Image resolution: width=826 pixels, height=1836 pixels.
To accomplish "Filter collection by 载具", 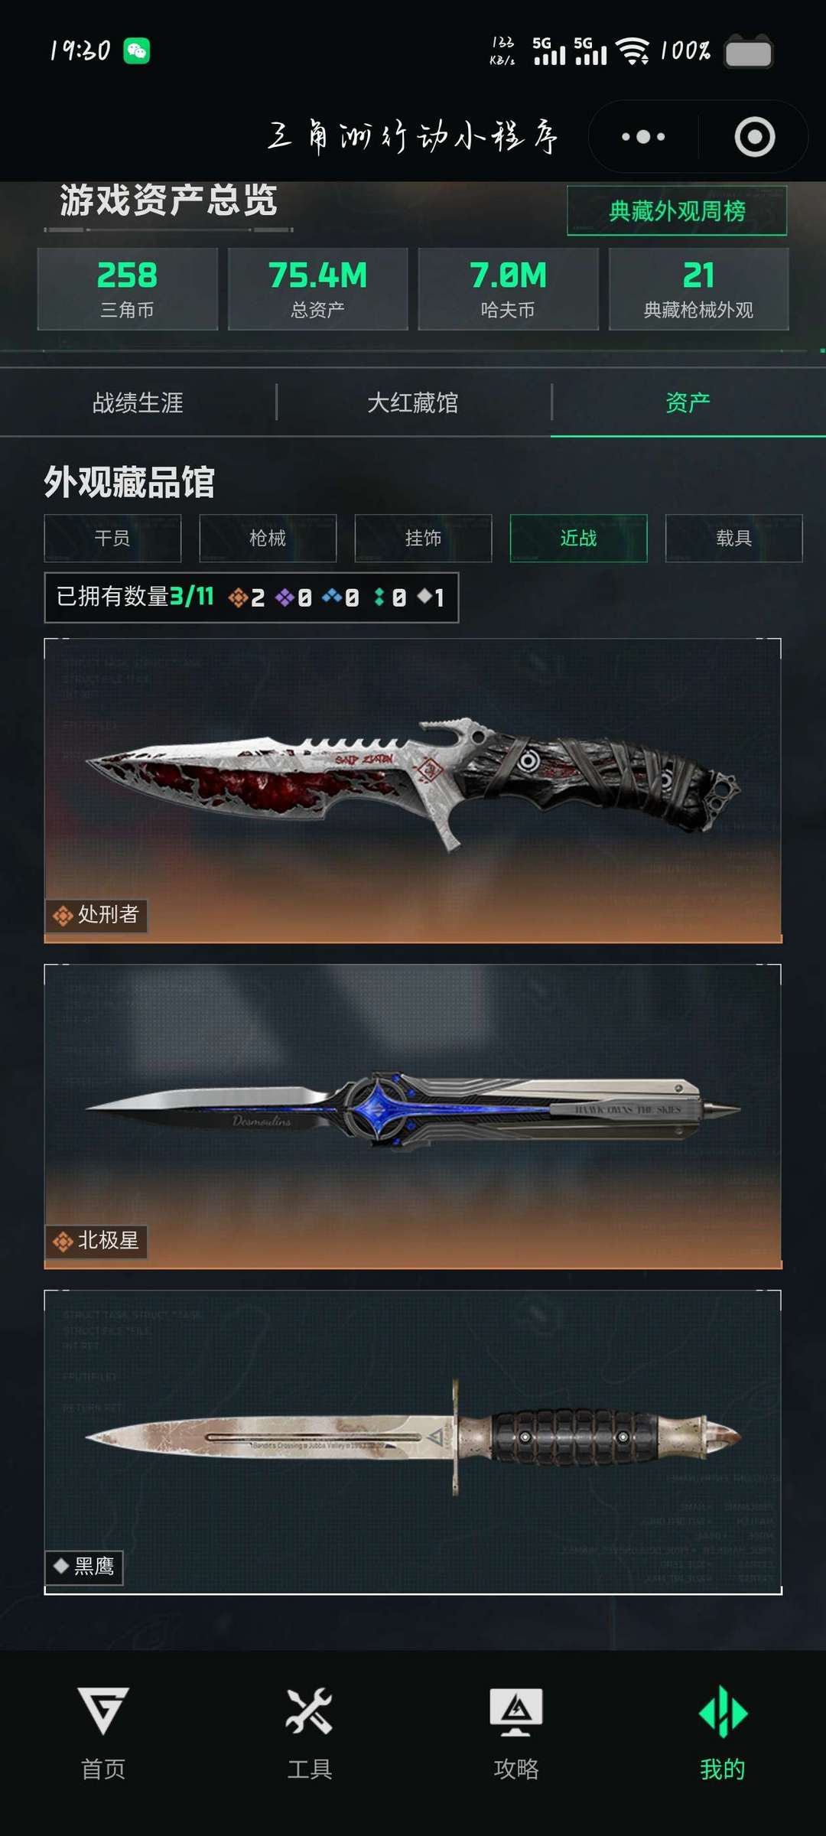I will tap(734, 539).
